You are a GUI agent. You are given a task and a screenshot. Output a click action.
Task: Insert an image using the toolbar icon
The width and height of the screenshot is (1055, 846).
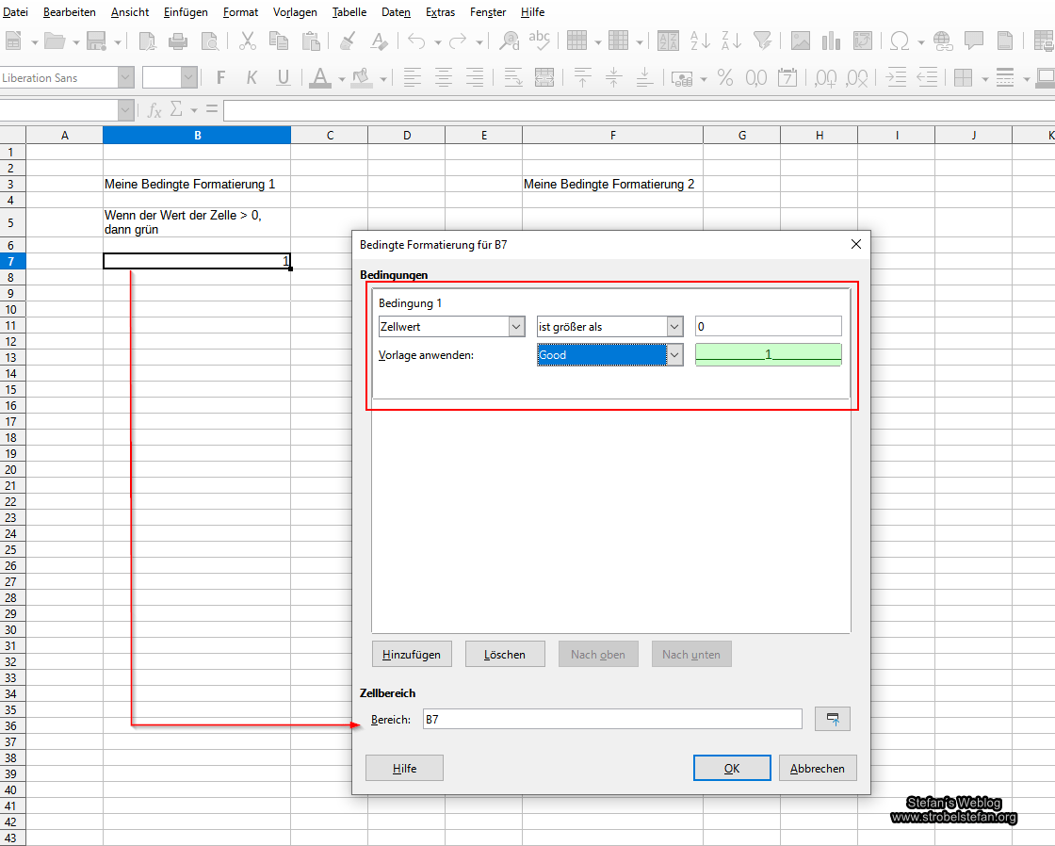pyautogui.click(x=800, y=41)
